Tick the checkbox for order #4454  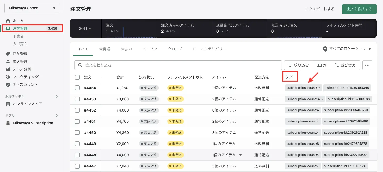77,88
